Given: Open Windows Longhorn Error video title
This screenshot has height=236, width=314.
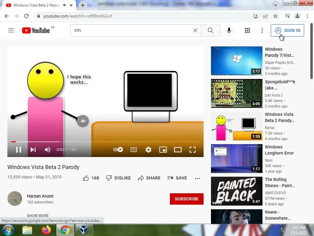Looking at the screenshot, I should (x=279, y=150).
